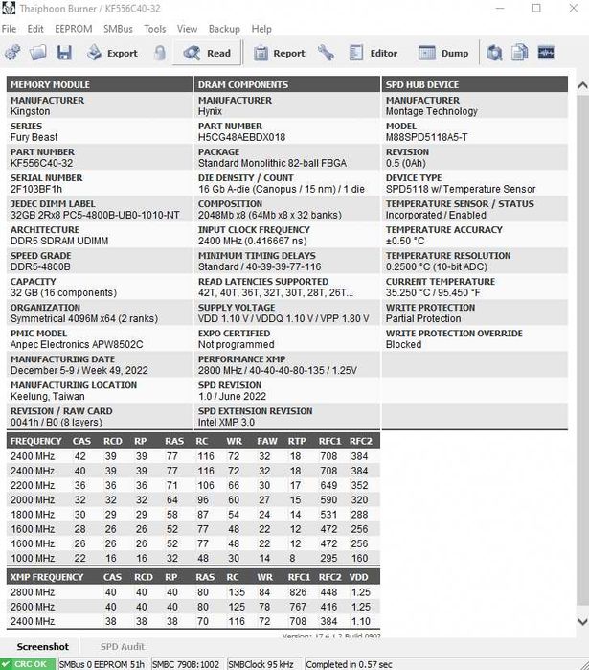Click the 2600 MHz row in XMP table
The image size is (589, 670).
point(193,607)
